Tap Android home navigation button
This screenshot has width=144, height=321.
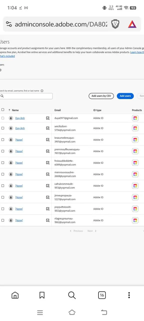(72, 312)
